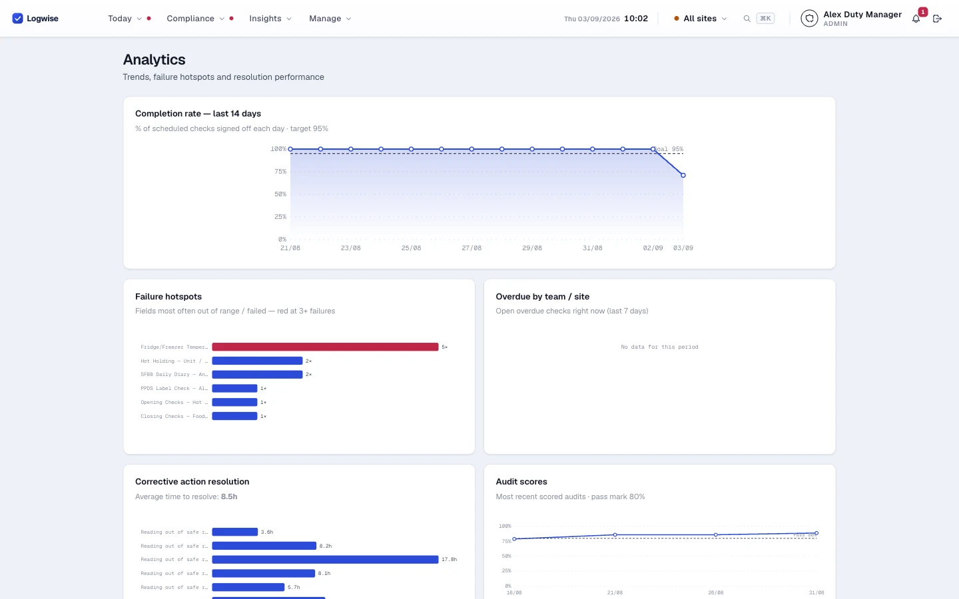Image resolution: width=959 pixels, height=599 pixels.
Task: Click the "10:02" clock in the header
Action: click(x=636, y=19)
